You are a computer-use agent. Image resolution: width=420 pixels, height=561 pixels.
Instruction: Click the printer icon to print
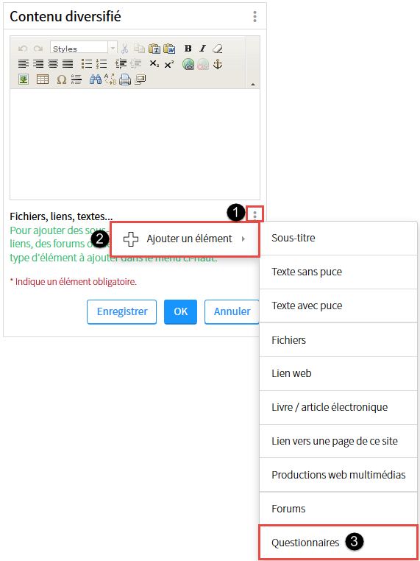[x=125, y=79]
